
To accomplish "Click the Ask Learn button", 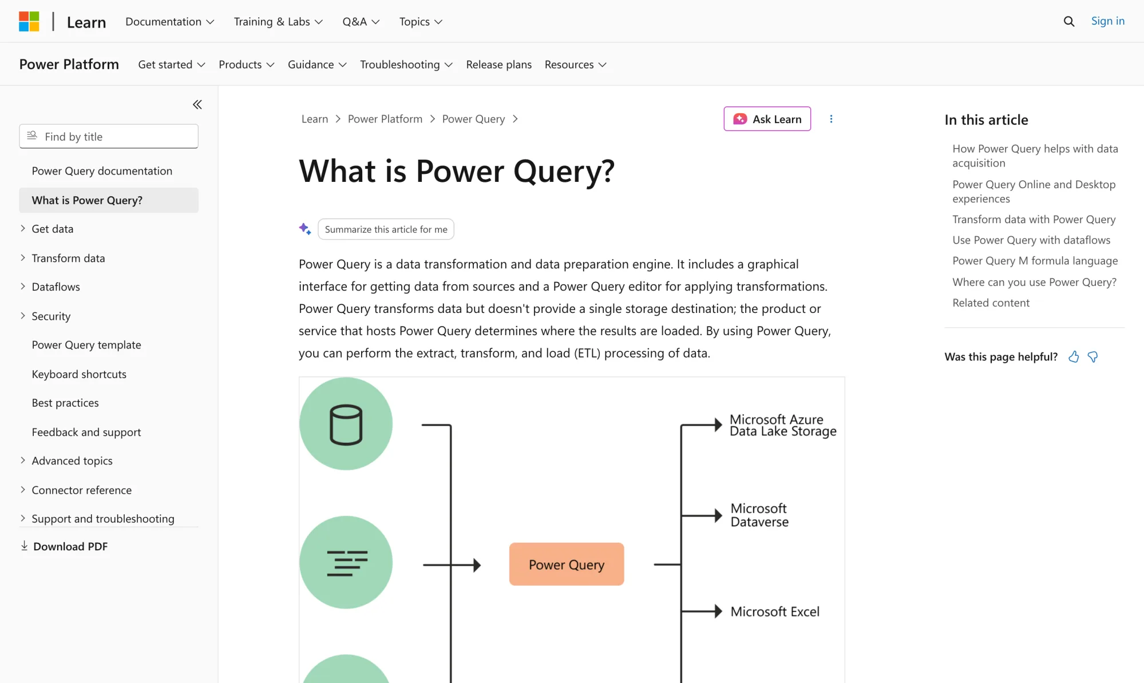I will coord(767,119).
